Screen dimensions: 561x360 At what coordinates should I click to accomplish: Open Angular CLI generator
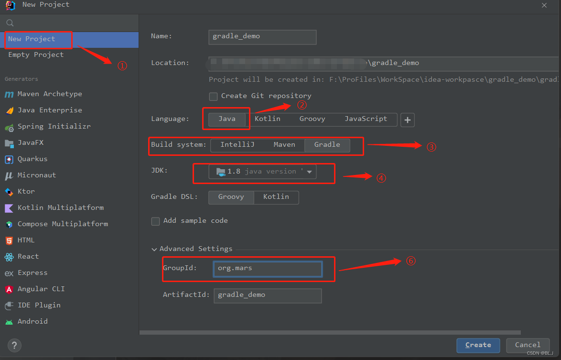point(69,289)
